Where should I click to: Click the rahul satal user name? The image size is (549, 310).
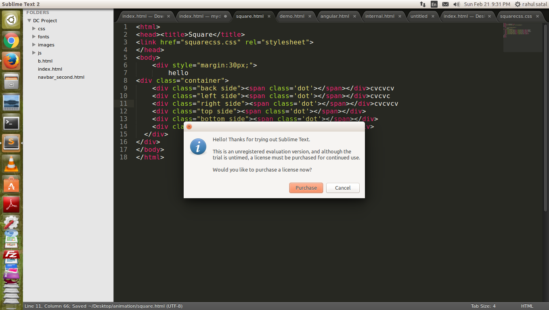tap(535, 4)
